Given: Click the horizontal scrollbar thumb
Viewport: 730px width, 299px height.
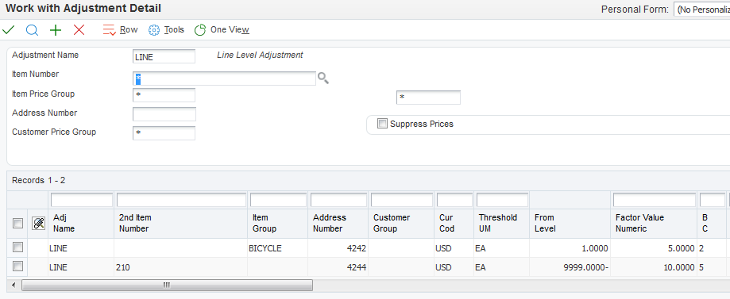Looking at the screenshot, I should click(167, 285).
